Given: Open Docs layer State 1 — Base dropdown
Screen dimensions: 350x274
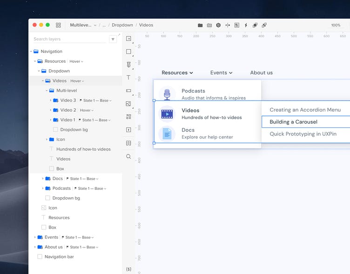Looking at the screenshot, I should pyautogui.click(x=84, y=179).
